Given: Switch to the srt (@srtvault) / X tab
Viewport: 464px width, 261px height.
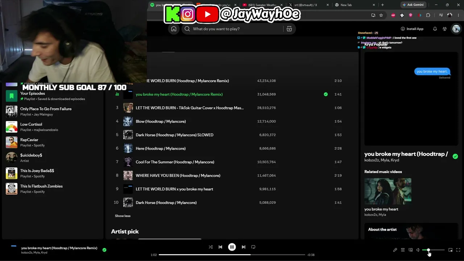Looking at the screenshot, I should coord(309,5).
